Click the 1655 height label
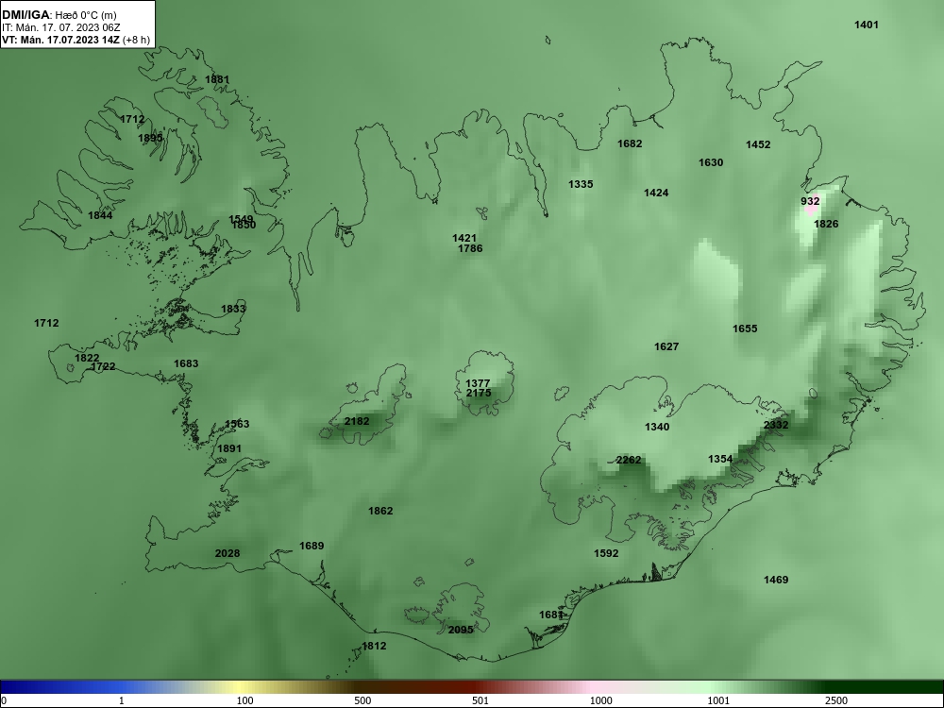 (746, 329)
